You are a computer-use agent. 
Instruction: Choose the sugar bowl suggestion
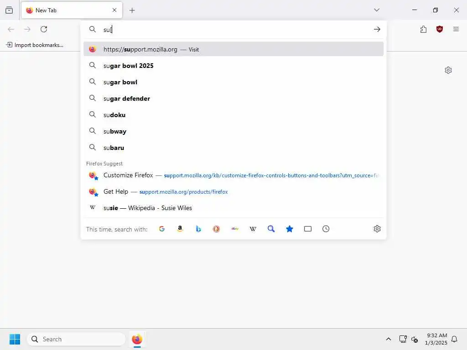[x=233, y=82]
